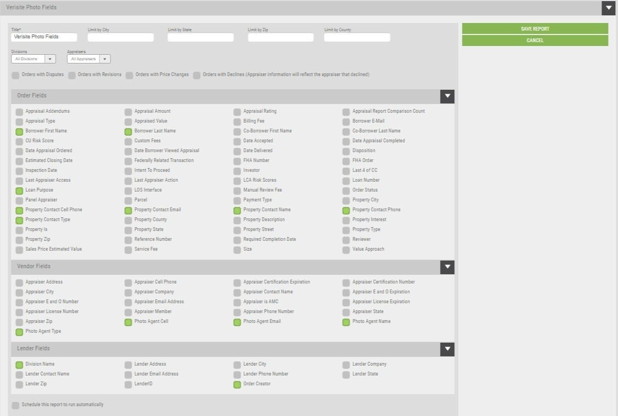This screenshot has height=416, width=618.
Task: Uncheck Borrower First Name field
Action: click(19, 131)
